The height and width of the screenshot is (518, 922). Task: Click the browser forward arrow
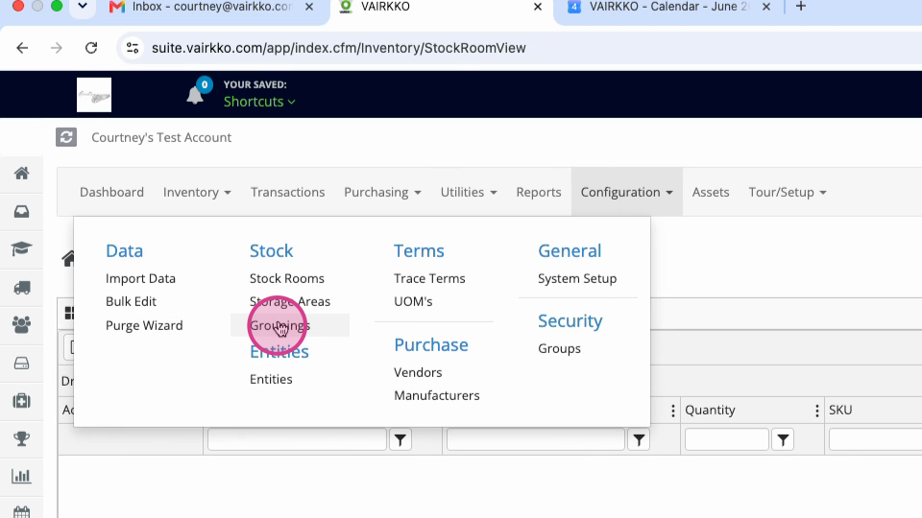tap(57, 48)
